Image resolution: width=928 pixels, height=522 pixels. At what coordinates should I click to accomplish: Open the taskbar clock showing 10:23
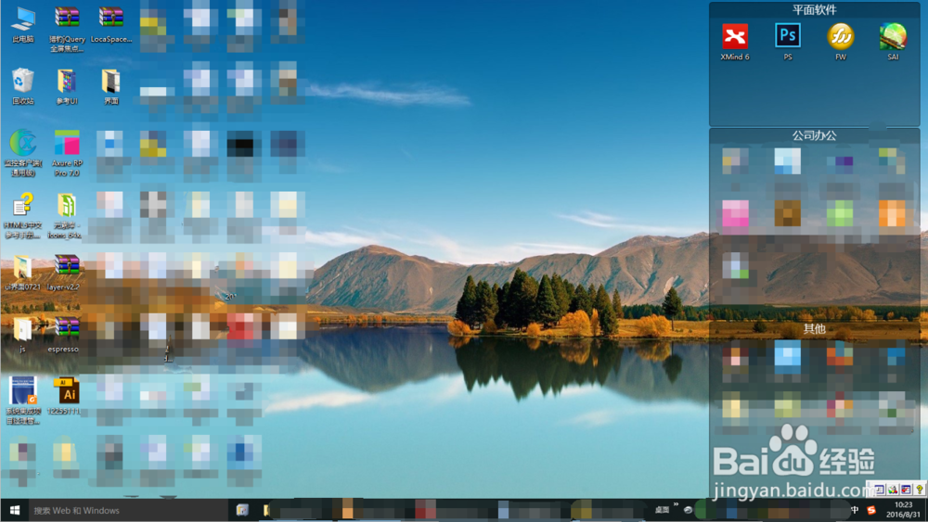click(x=903, y=510)
